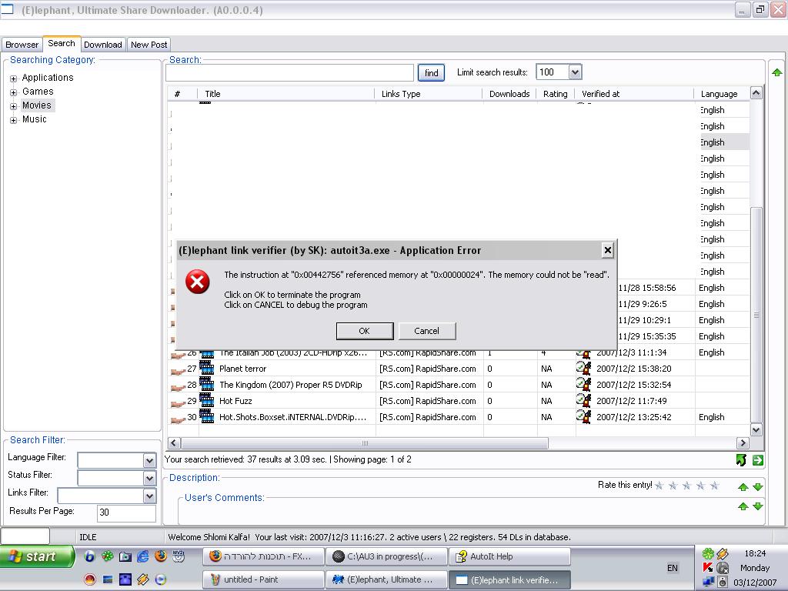
Task: Expand the Applications category tree node
Action: (13, 78)
